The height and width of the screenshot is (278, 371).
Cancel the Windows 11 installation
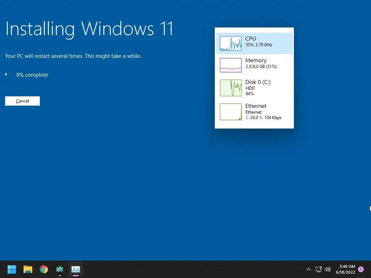pos(22,101)
